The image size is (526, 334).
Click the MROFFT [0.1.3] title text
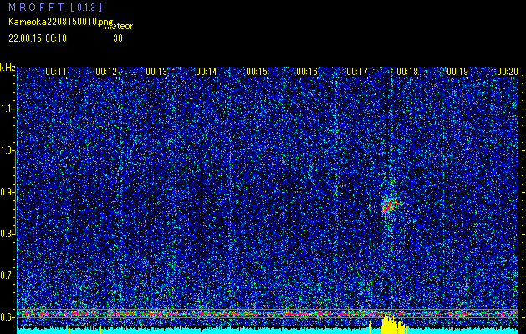coord(55,7)
